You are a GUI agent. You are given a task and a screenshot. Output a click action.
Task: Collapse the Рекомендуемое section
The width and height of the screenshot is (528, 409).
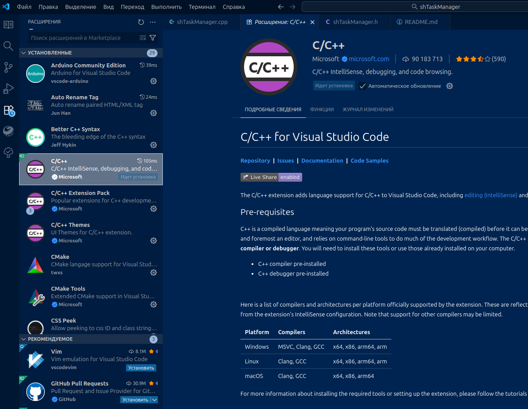point(23,339)
